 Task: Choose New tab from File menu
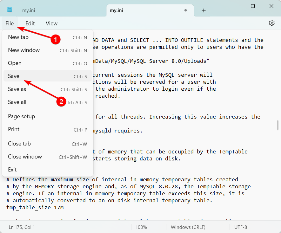[48, 37]
